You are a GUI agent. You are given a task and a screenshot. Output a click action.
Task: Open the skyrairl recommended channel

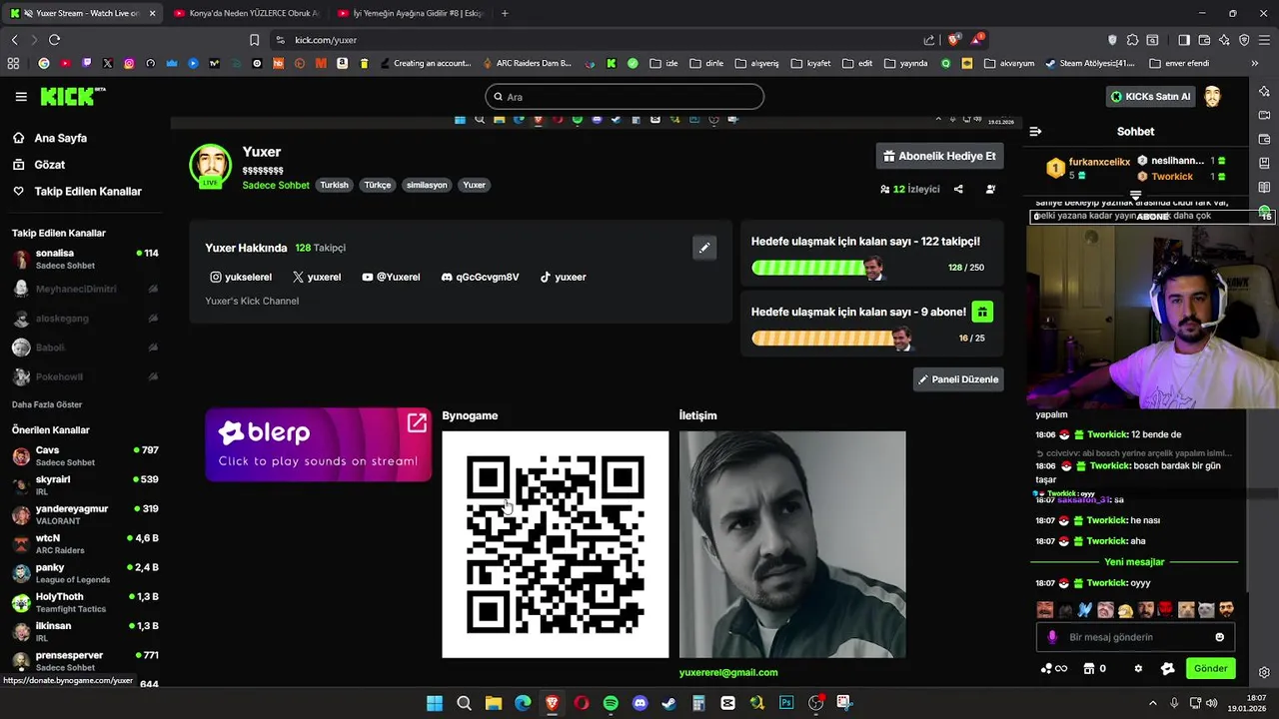pyautogui.click(x=85, y=484)
